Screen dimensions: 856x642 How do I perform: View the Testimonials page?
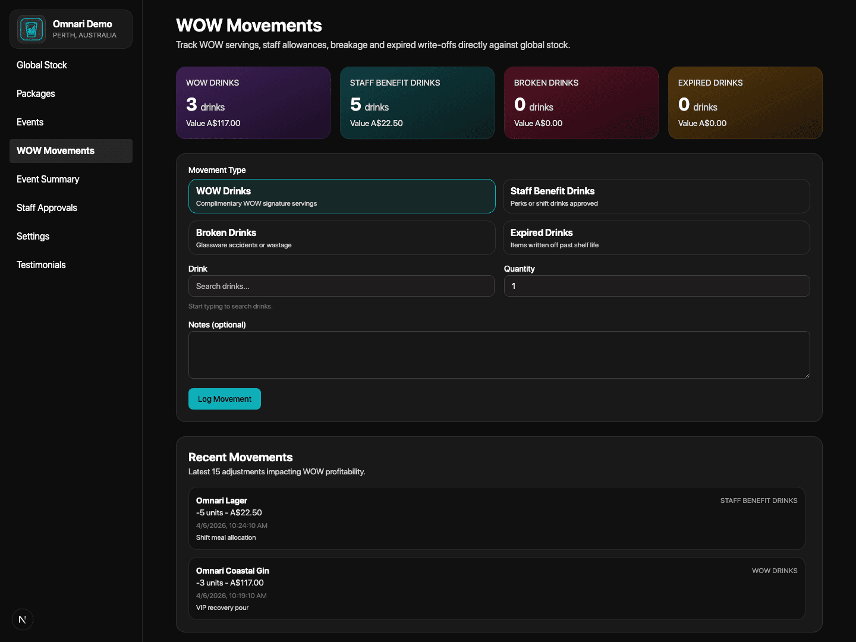click(41, 265)
